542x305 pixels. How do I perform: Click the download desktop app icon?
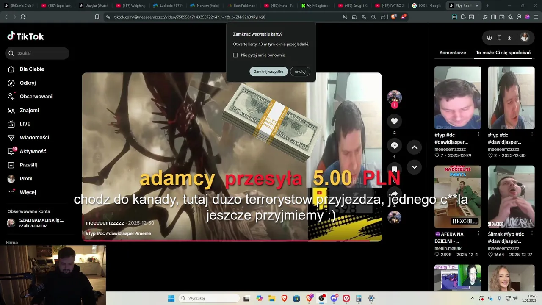509,38
